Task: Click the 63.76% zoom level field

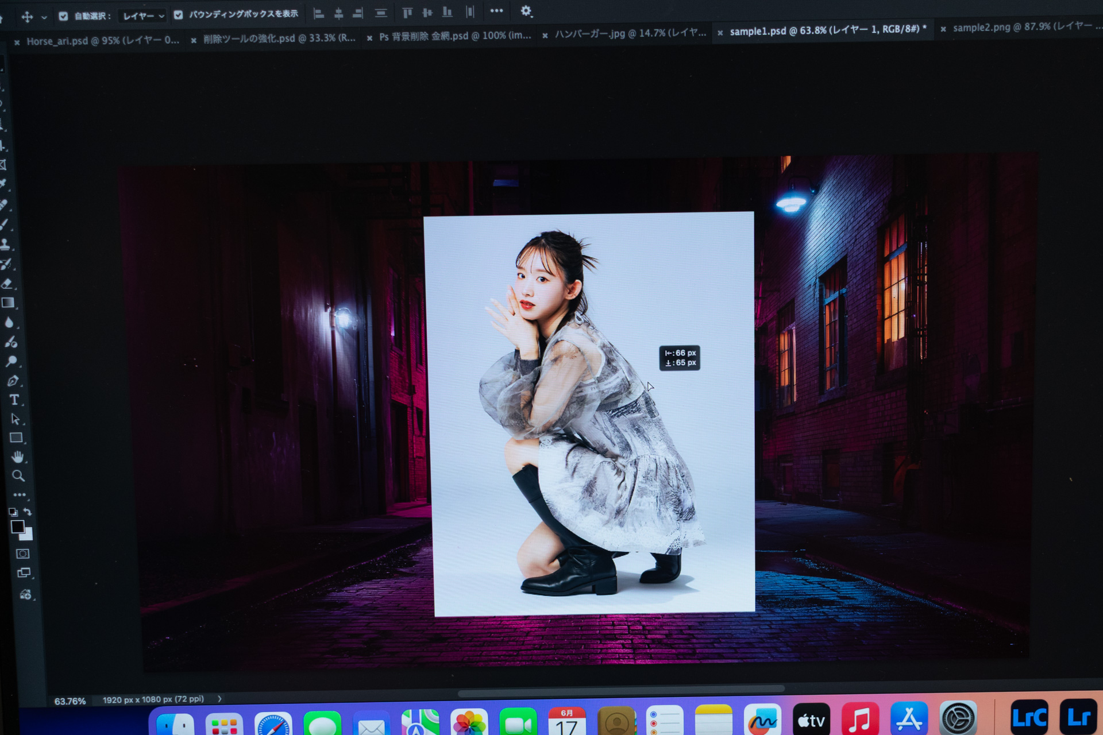Action: click(x=70, y=701)
